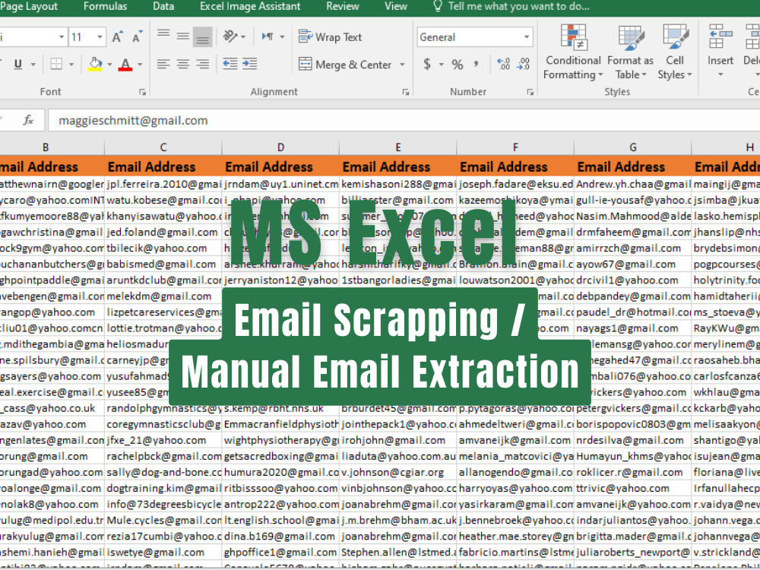760x570 pixels.
Task: Click the Insert button
Action: (x=720, y=46)
